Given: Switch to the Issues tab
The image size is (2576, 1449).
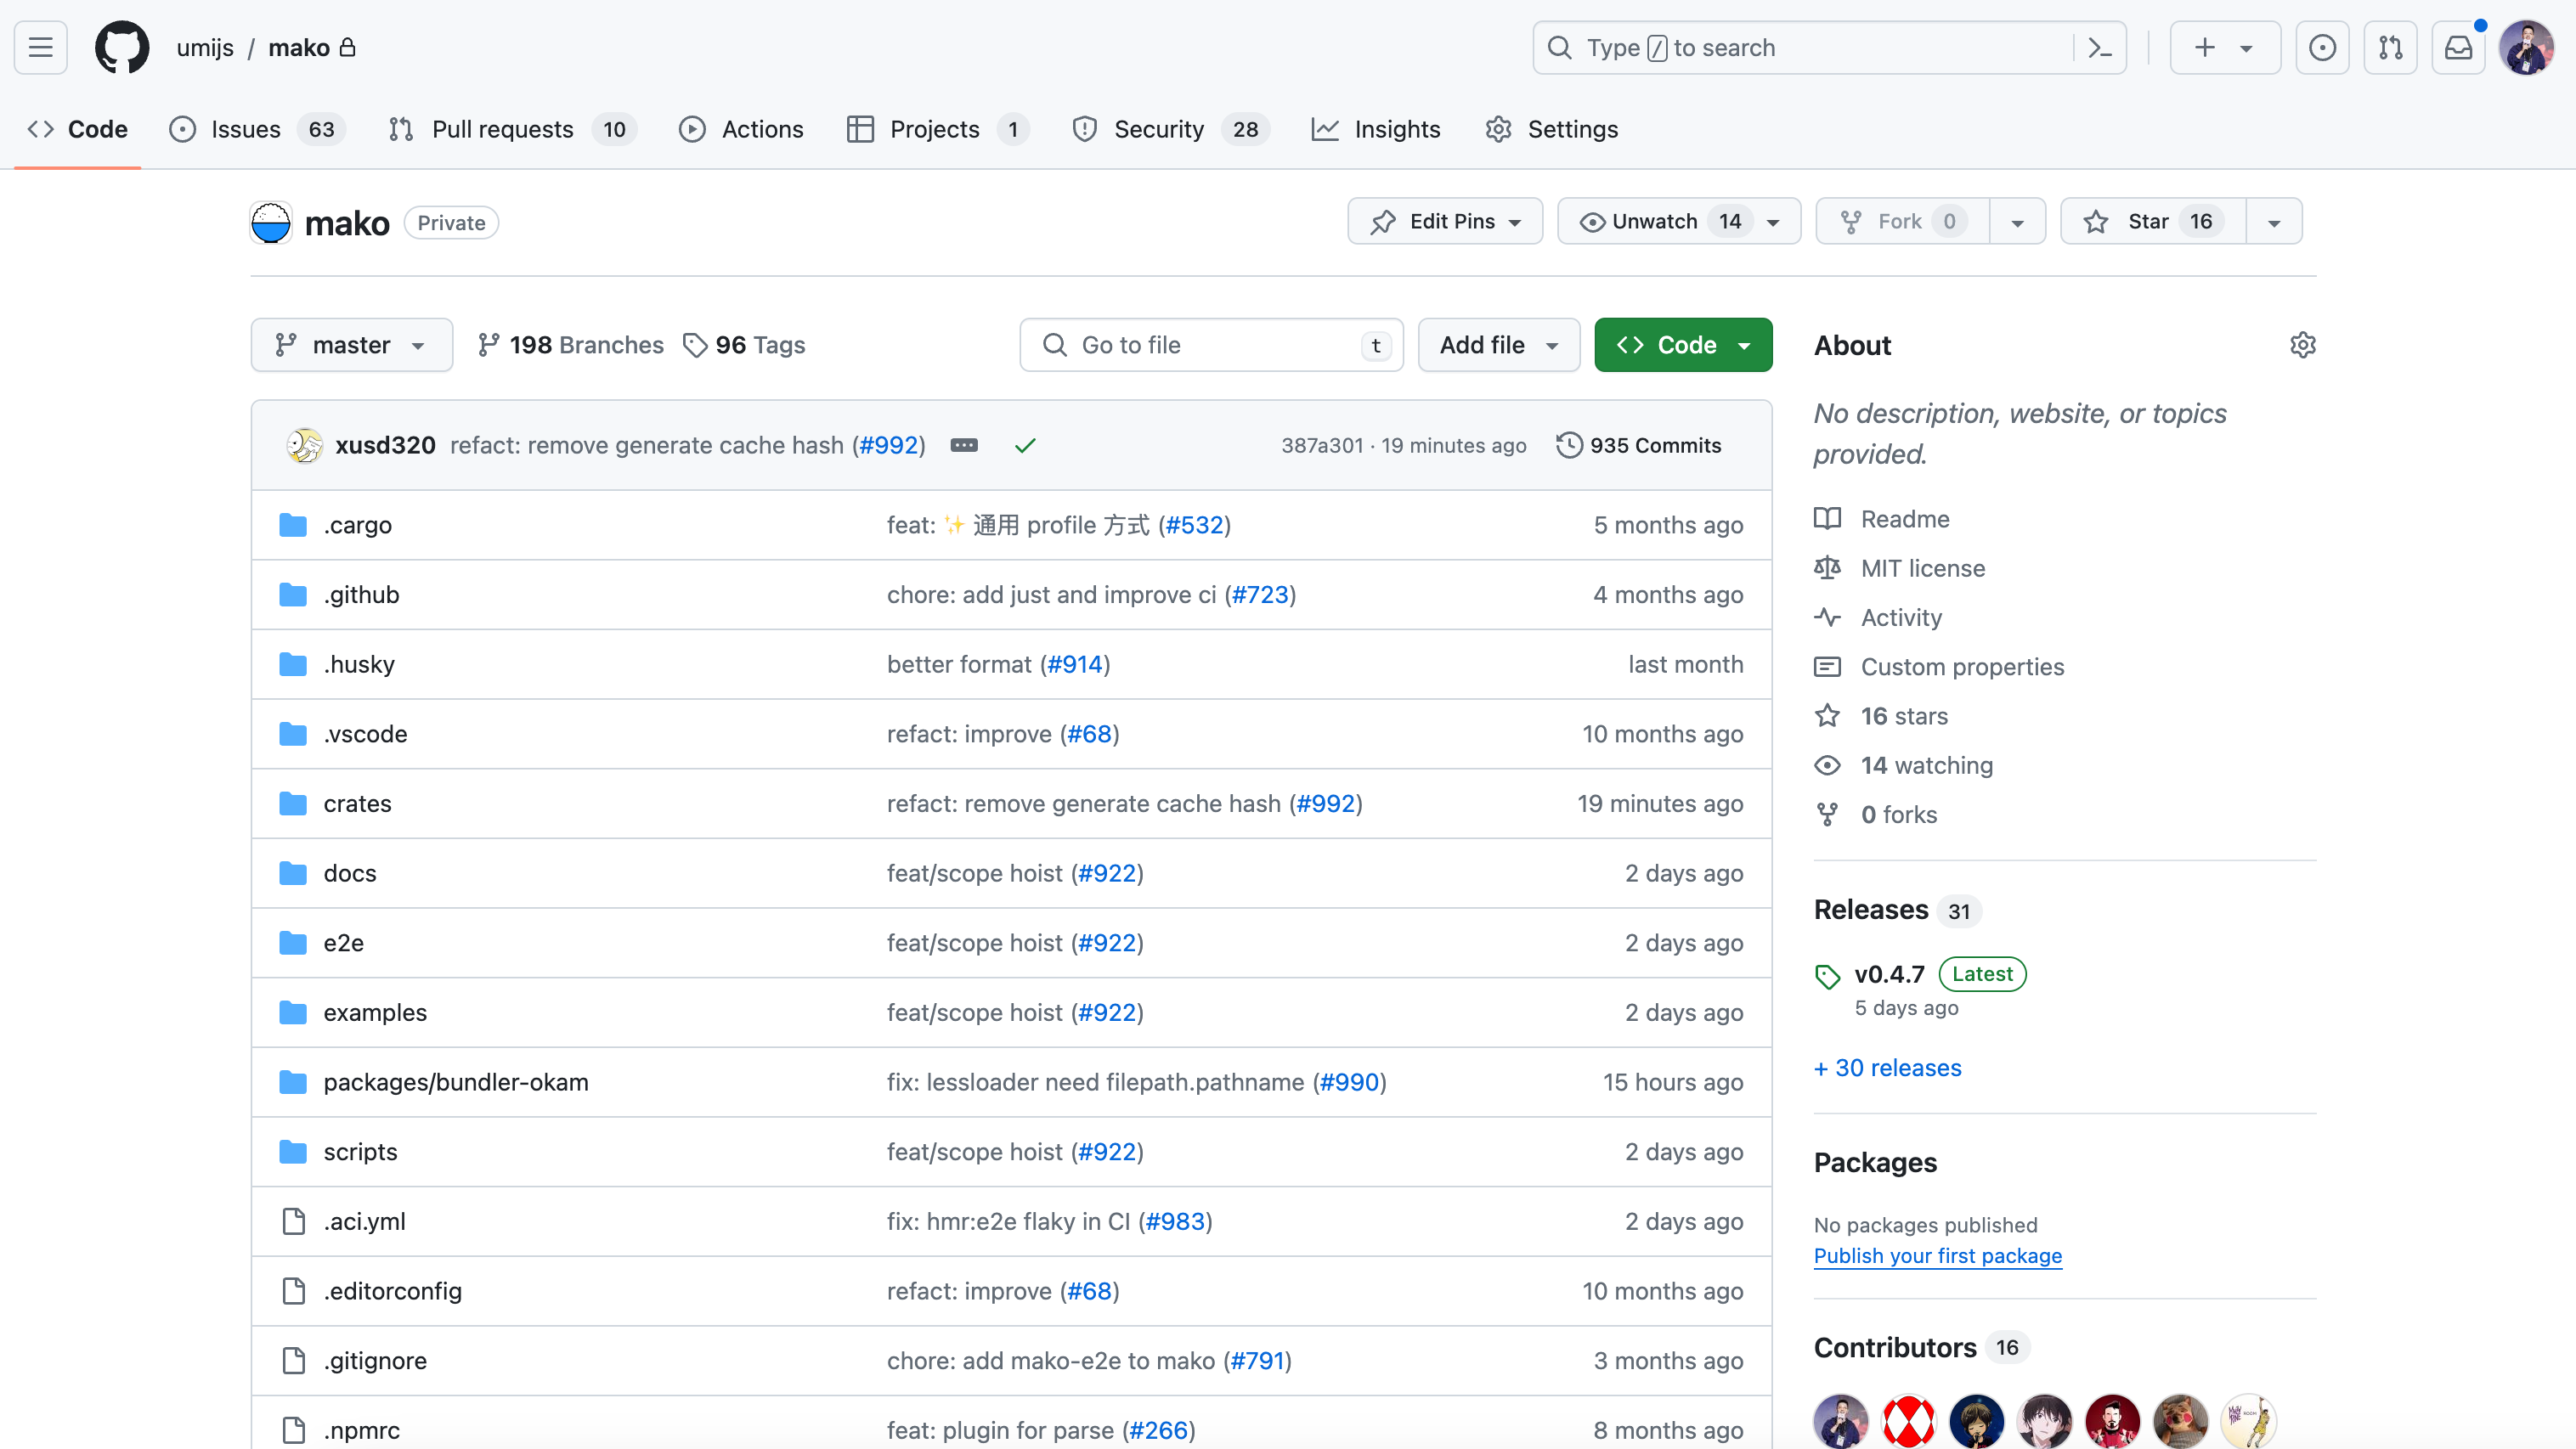Looking at the screenshot, I should tap(258, 129).
